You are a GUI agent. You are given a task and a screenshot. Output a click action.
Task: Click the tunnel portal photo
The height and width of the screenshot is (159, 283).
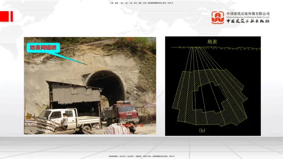90,86
